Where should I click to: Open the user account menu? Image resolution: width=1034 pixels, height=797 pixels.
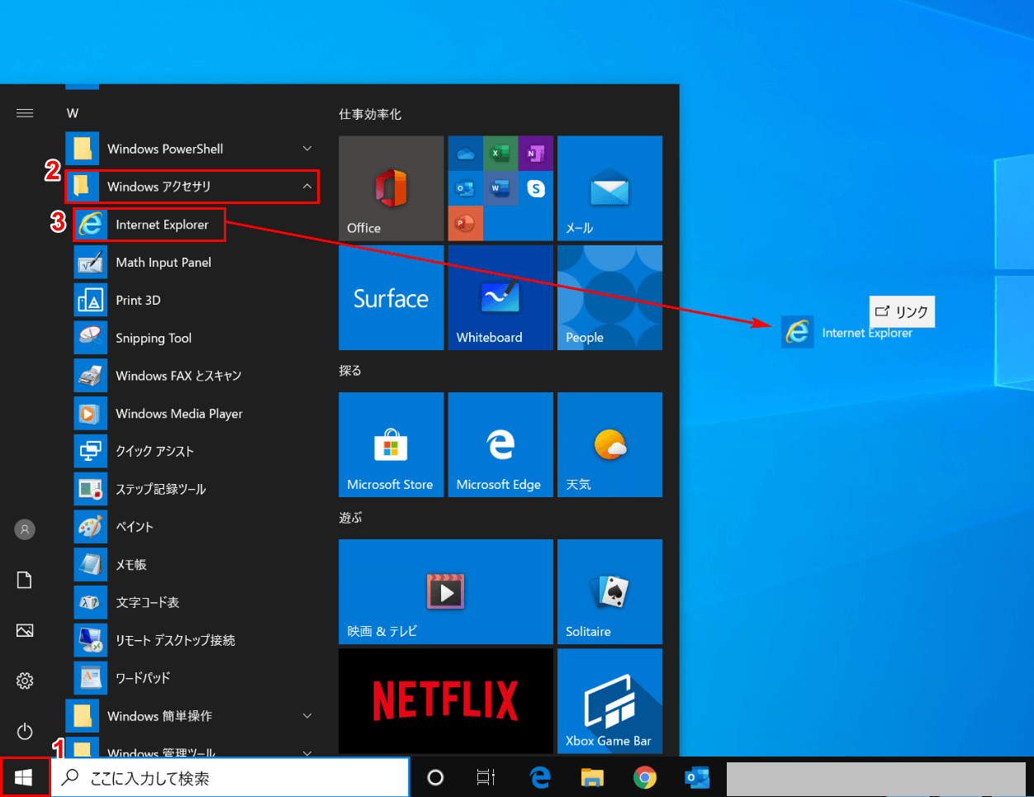(x=25, y=529)
